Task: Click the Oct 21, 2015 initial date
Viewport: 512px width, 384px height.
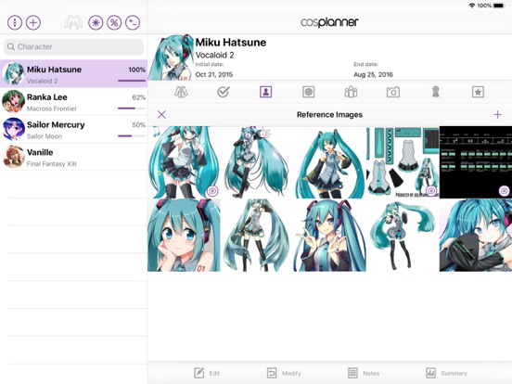Action: 214,74
